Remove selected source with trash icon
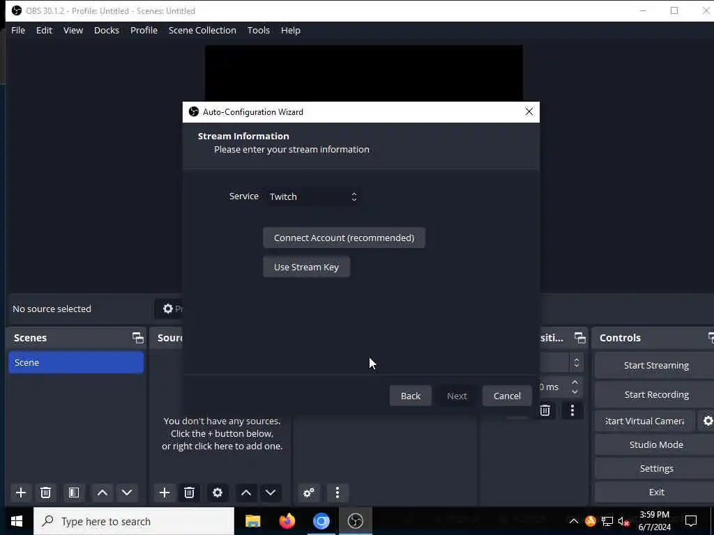This screenshot has height=535, width=714. click(x=190, y=493)
